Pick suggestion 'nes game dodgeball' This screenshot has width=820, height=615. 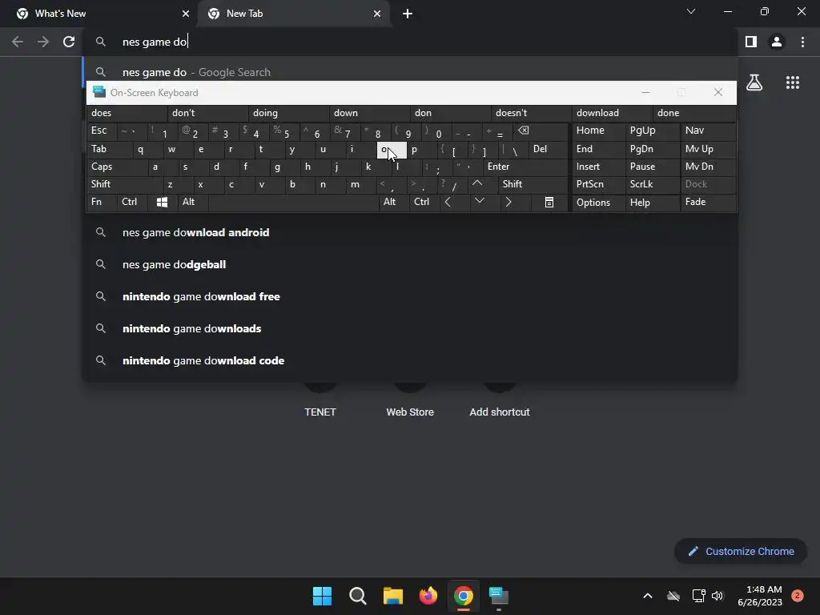click(410, 264)
